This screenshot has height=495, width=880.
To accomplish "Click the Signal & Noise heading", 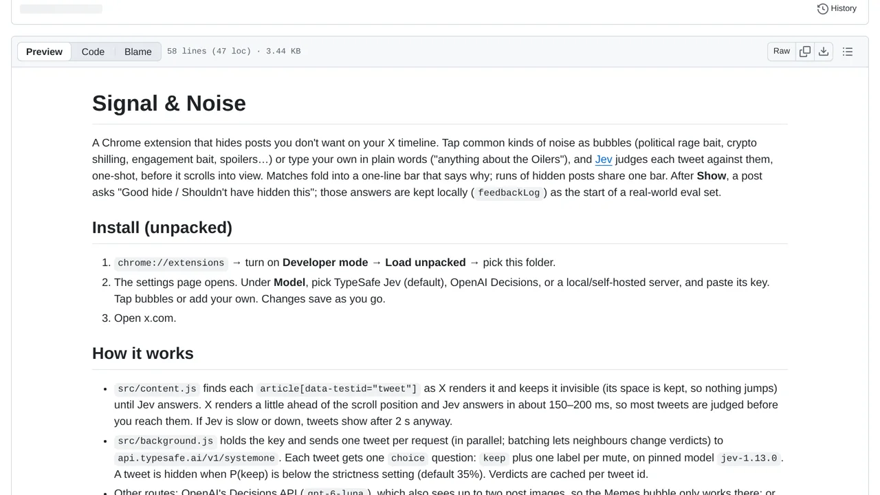I will tap(169, 103).
